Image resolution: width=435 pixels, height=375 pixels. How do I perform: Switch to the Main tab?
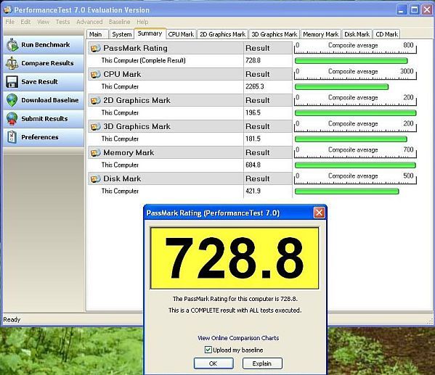97,34
